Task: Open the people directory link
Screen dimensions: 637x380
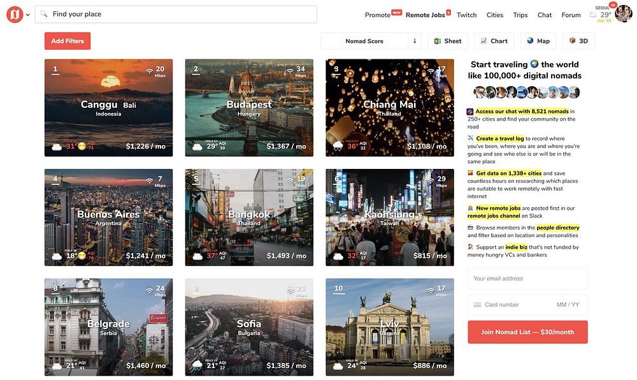Action: pyautogui.click(x=558, y=228)
